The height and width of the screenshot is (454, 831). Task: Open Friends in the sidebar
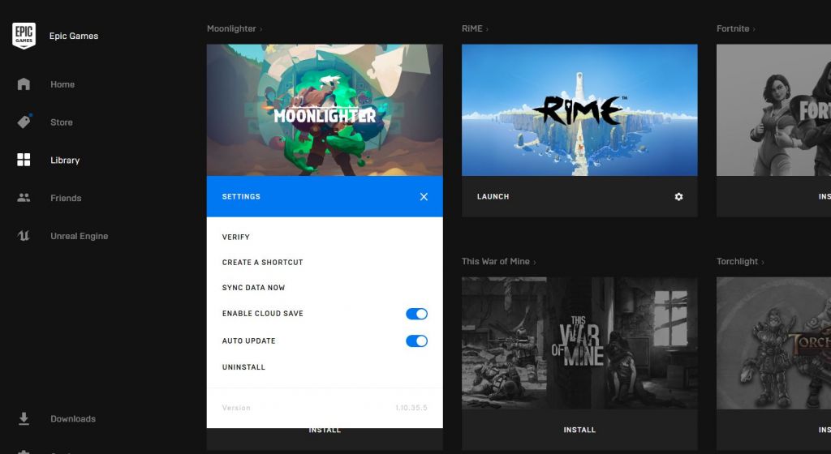66,198
